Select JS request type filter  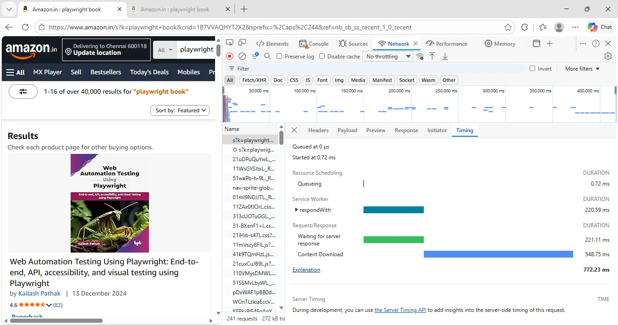point(308,80)
